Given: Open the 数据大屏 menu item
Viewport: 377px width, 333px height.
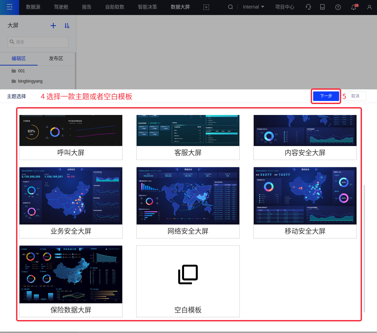Looking at the screenshot, I should tap(180, 7).
